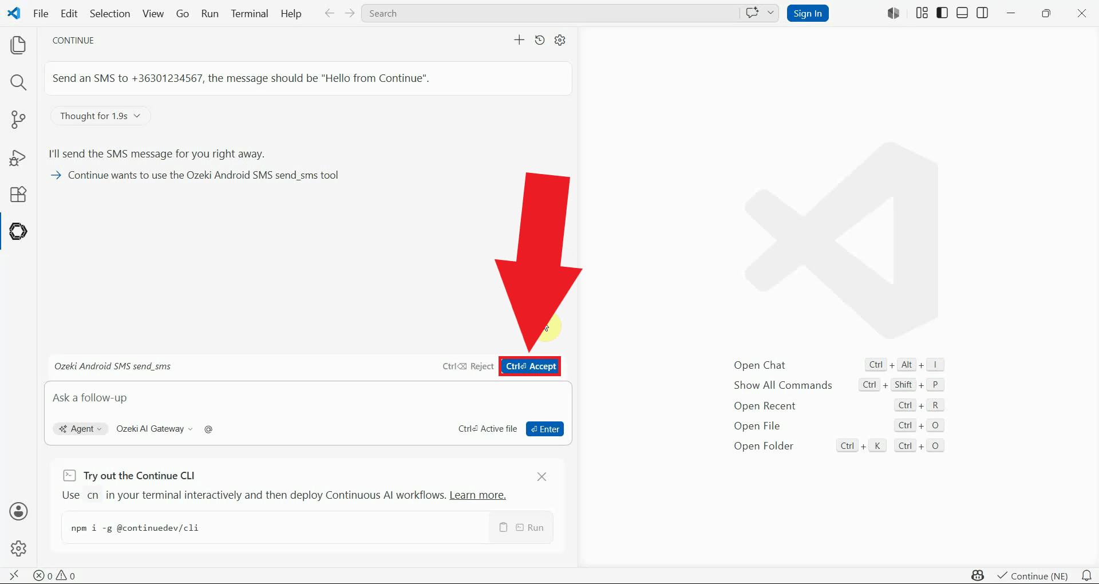Image resolution: width=1099 pixels, height=584 pixels.
Task: Open notifications bell
Action: point(1086,576)
